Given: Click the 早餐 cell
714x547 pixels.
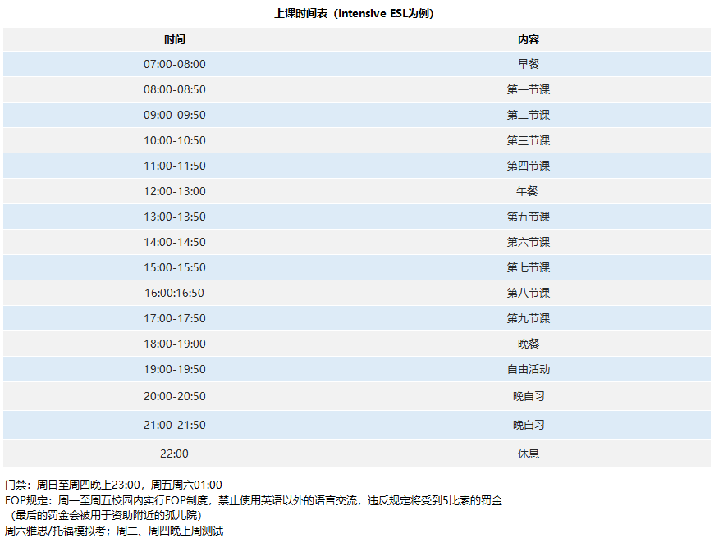Looking at the screenshot, I should coord(529,64).
